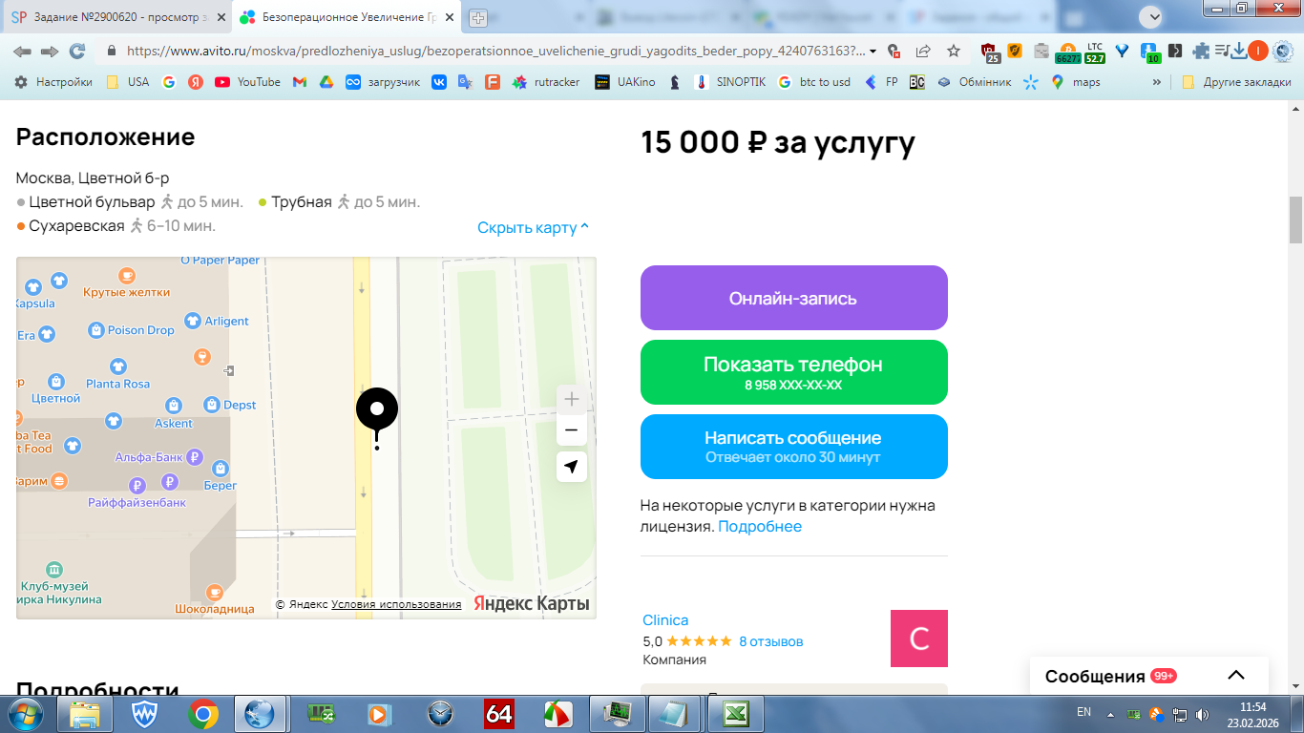The width and height of the screenshot is (1304, 733).
Task: Open a new browser tab
Action: 478,17
